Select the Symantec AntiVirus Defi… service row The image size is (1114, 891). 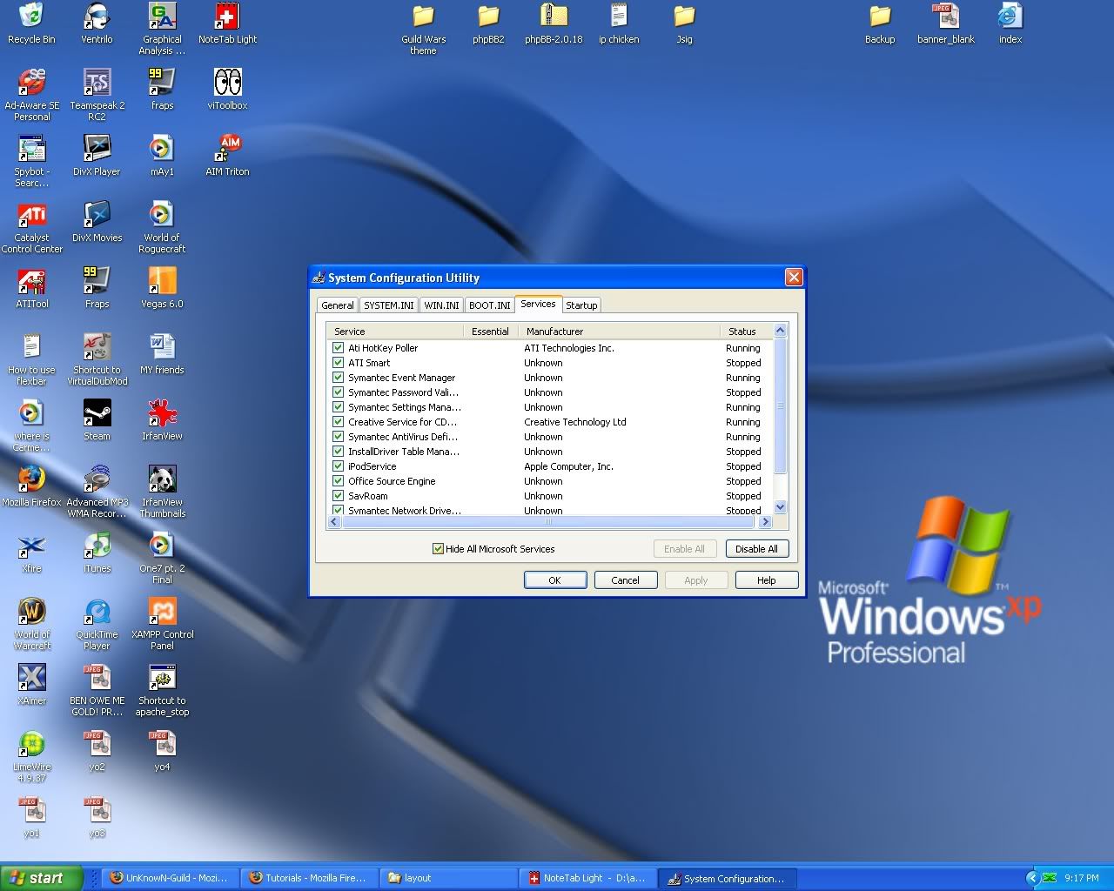(550, 437)
